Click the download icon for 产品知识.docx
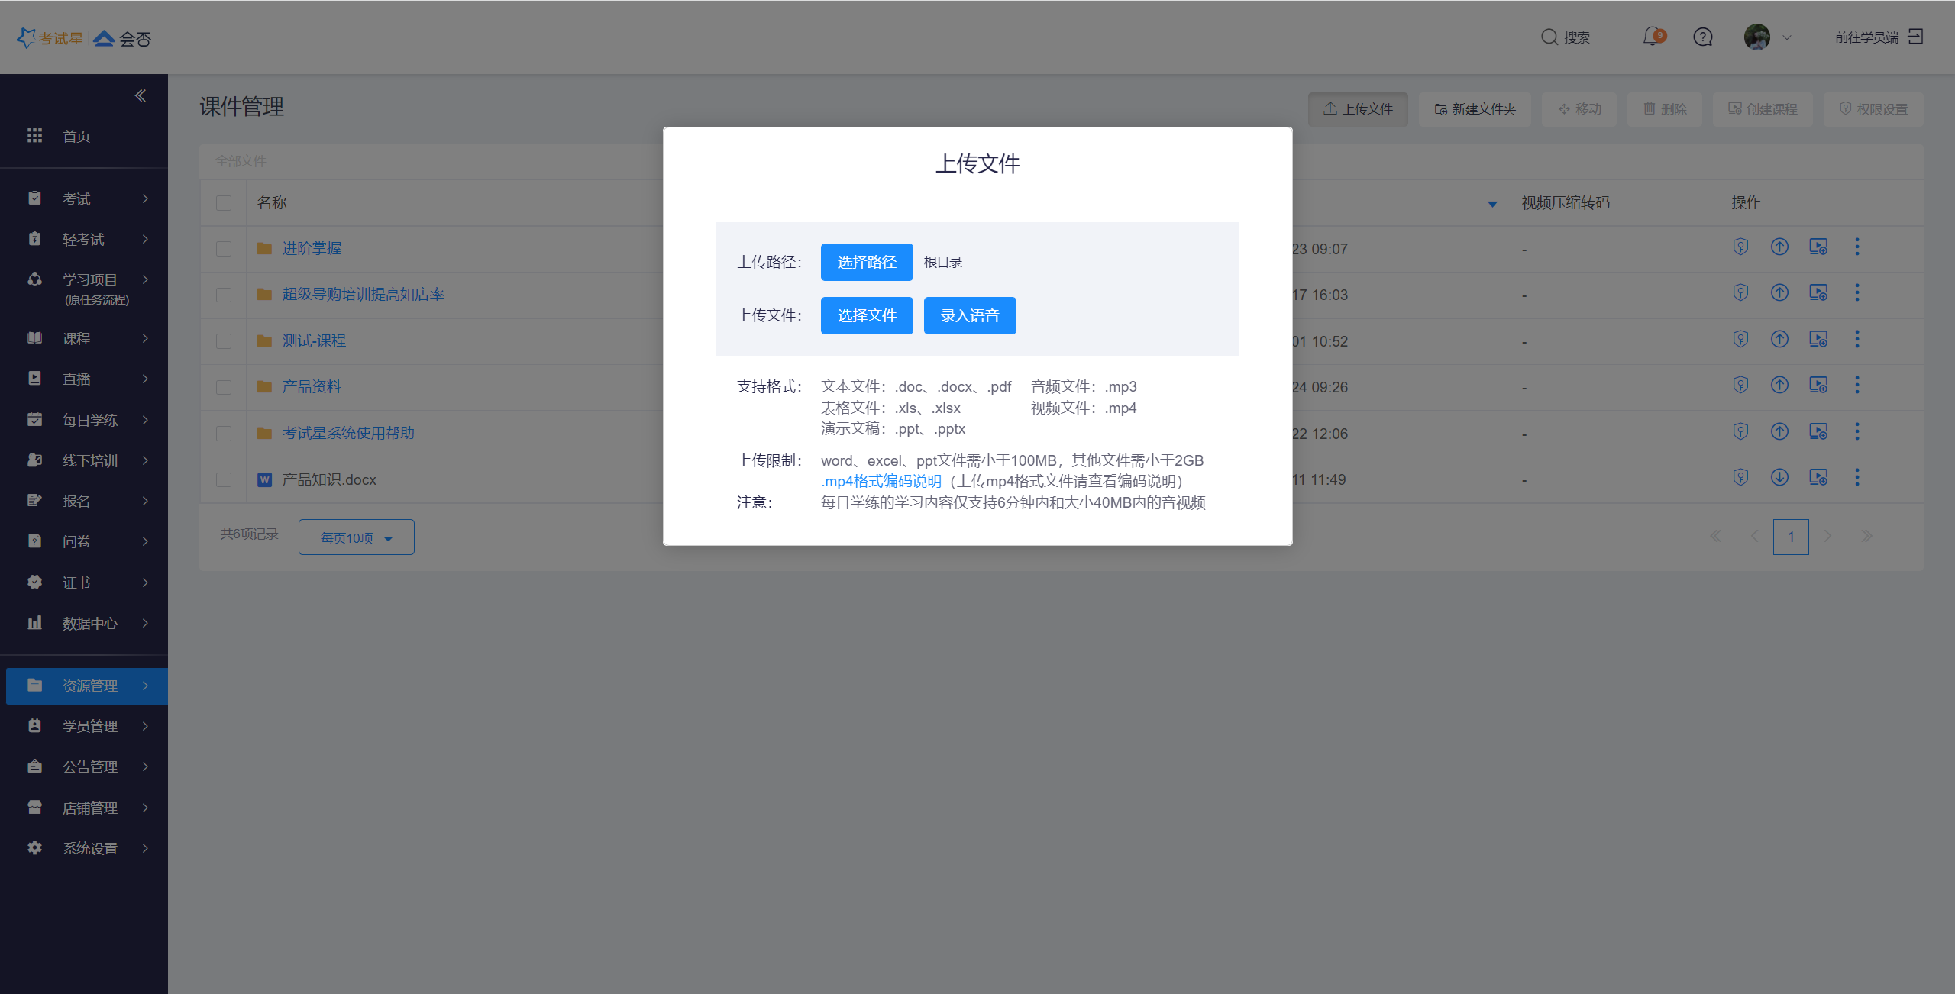The height and width of the screenshot is (994, 1955). click(x=1779, y=478)
